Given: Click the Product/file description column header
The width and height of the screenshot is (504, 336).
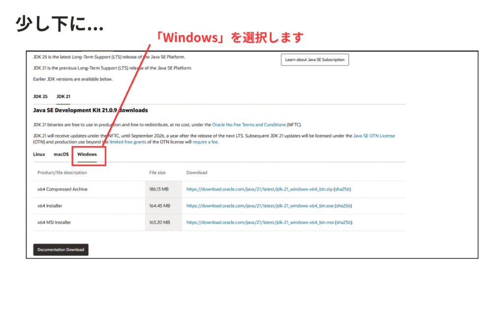Looking at the screenshot, I should [x=62, y=173].
